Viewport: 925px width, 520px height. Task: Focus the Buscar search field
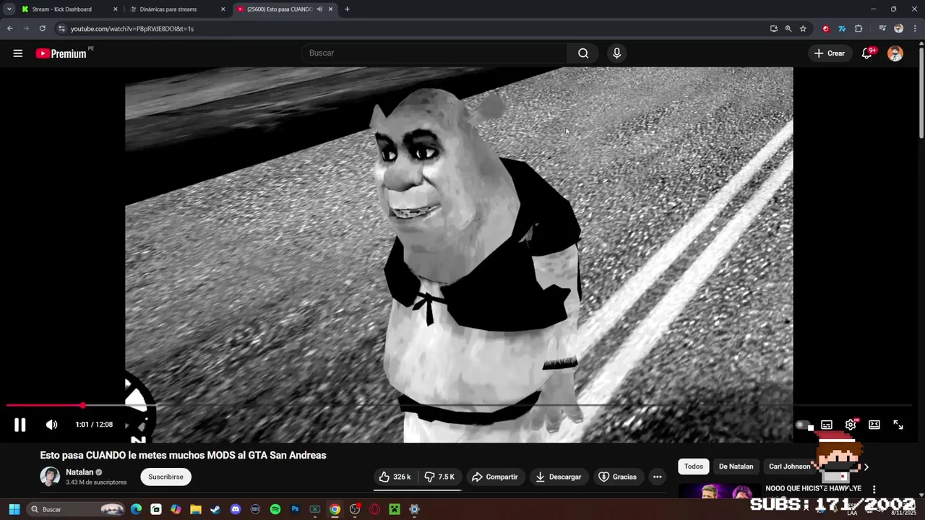434,53
